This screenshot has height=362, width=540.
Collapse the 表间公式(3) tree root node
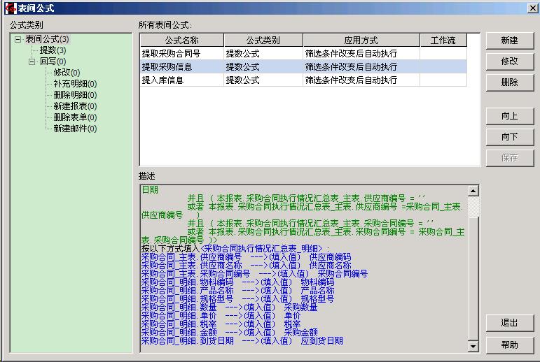click(18, 39)
